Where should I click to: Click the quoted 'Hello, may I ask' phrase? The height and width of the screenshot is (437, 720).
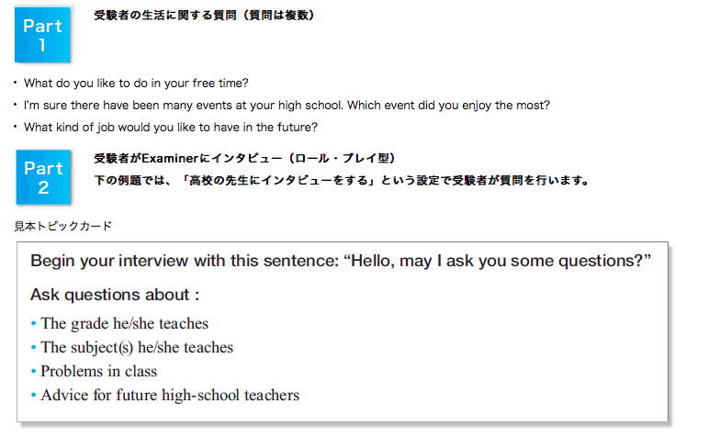pyautogui.click(x=498, y=261)
